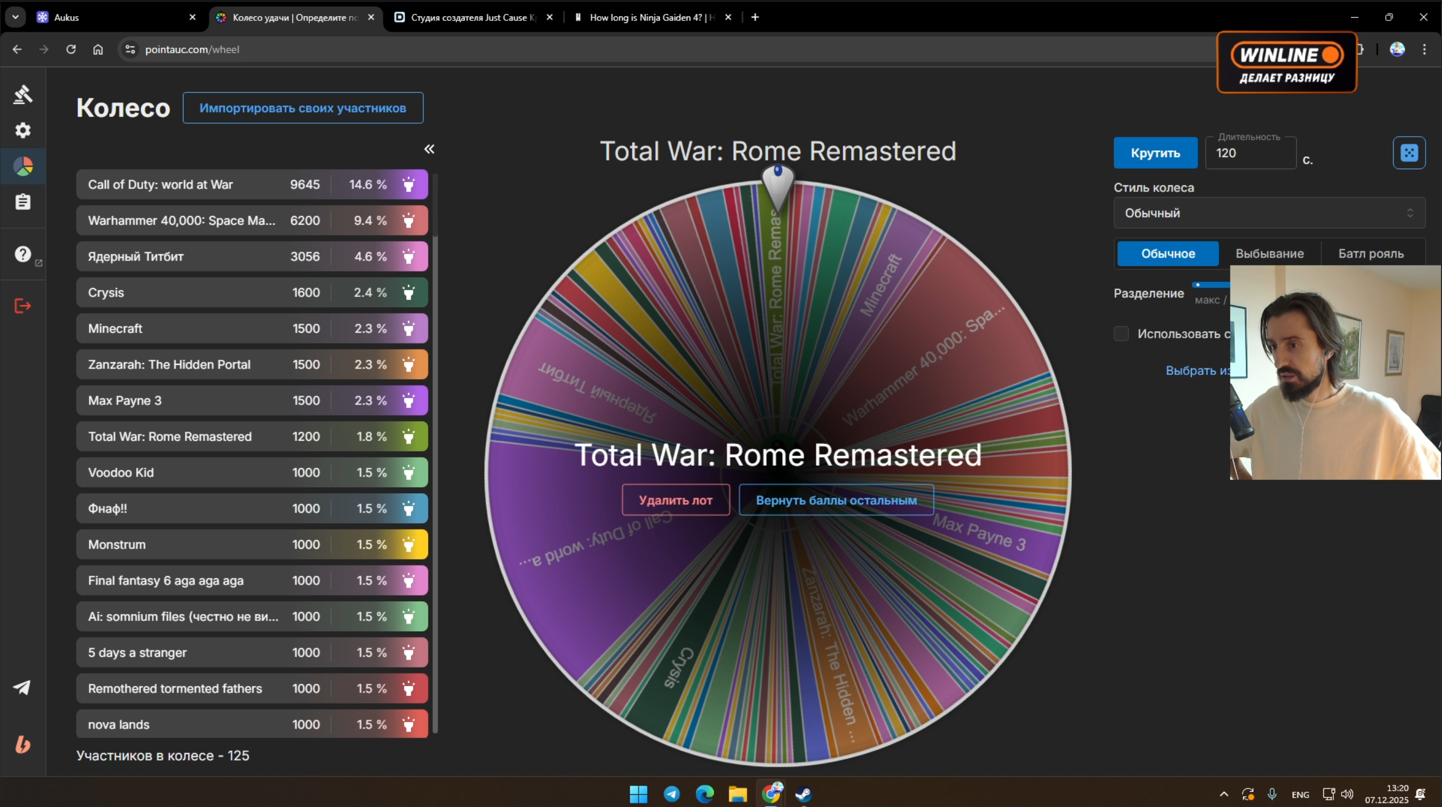Collapse the participants list with double chevron
Image resolution: width=1442 pixels, height=807 pixels.
click(x=429, y=149)
